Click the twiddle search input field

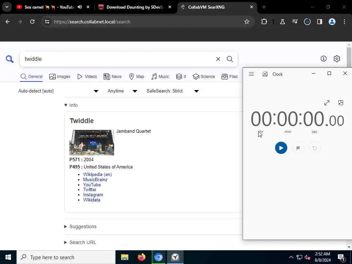(x=117, y=59)
